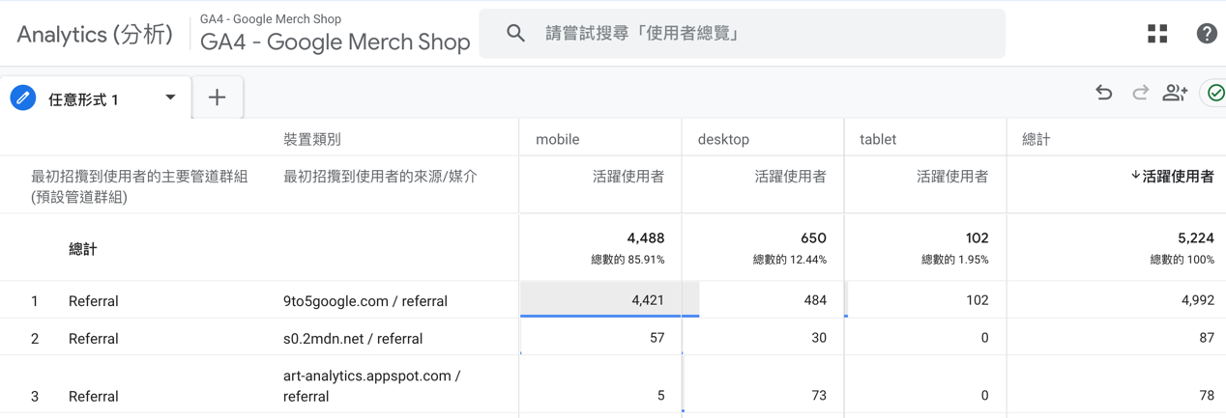Click 最初招攬到使用者的主要管道群組 dimension header

pos(139,186)
